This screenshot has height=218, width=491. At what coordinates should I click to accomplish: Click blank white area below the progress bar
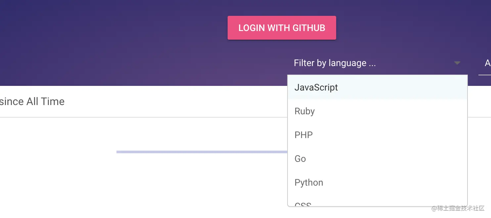(165, 185)
